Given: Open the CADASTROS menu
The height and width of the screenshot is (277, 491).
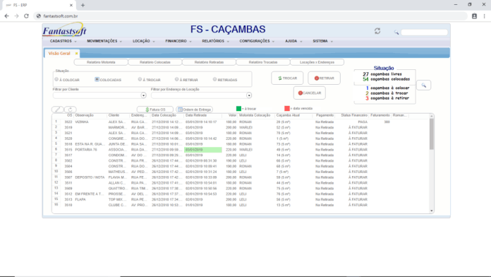Looking at the screenshot, I should tap(63, 41).
